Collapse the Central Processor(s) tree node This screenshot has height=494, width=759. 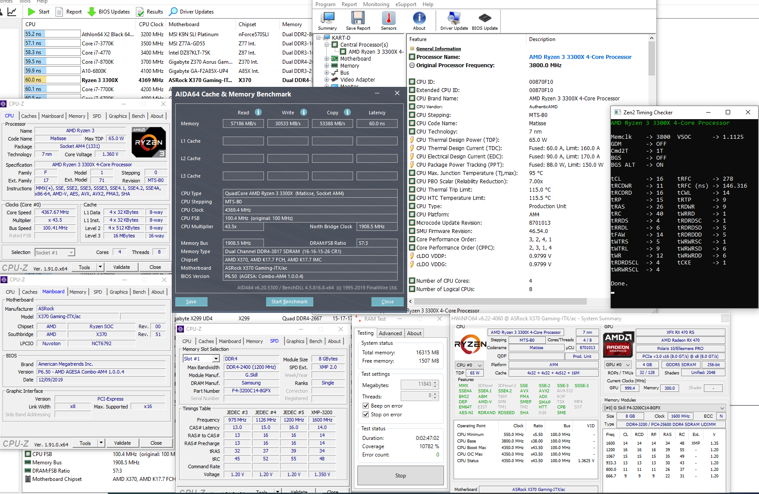pos(327,45)
